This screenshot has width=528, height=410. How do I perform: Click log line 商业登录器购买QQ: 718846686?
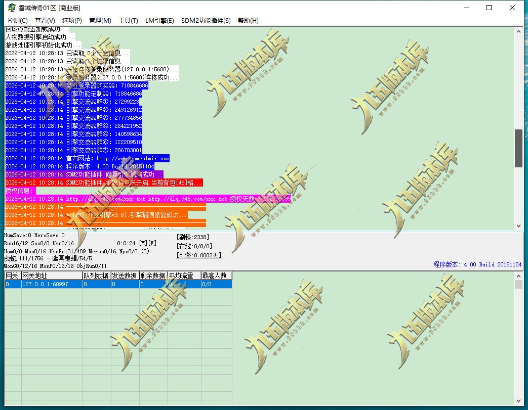click(77, 85)
